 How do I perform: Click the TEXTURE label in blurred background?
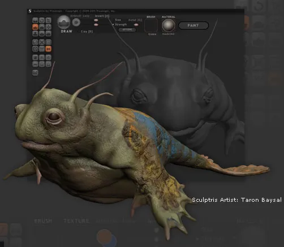coord(76,221)
